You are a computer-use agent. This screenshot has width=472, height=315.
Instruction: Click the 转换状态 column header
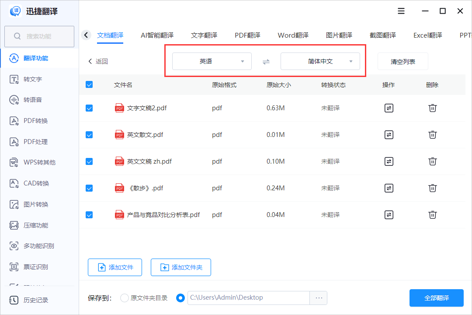click(333, 85)
